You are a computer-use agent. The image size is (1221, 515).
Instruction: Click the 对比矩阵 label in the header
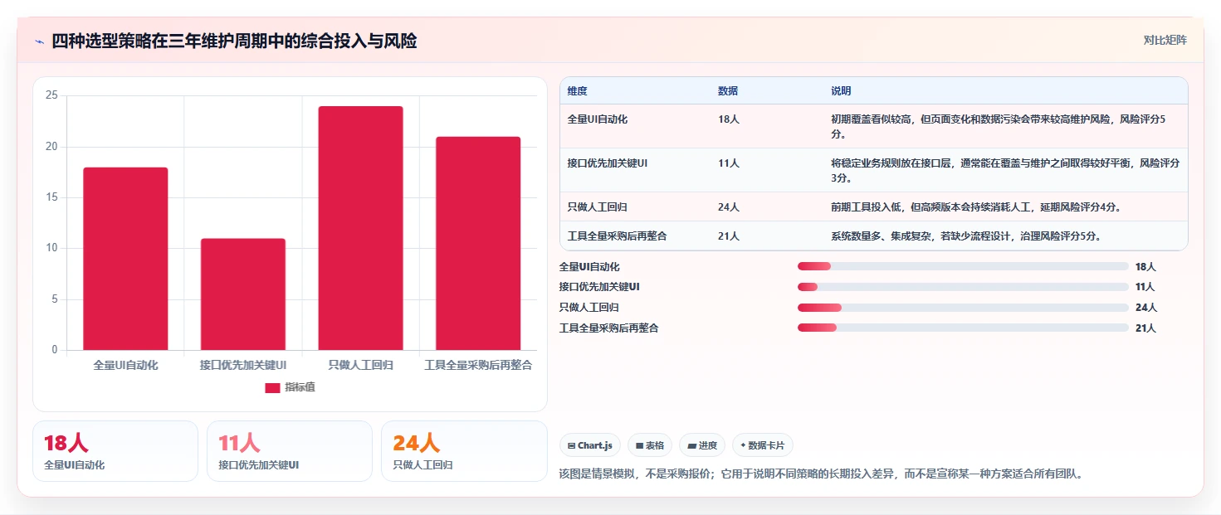point(1165,40)
